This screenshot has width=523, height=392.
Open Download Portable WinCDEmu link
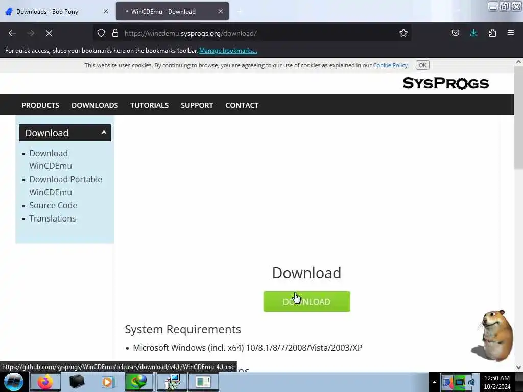pos(66,186)
